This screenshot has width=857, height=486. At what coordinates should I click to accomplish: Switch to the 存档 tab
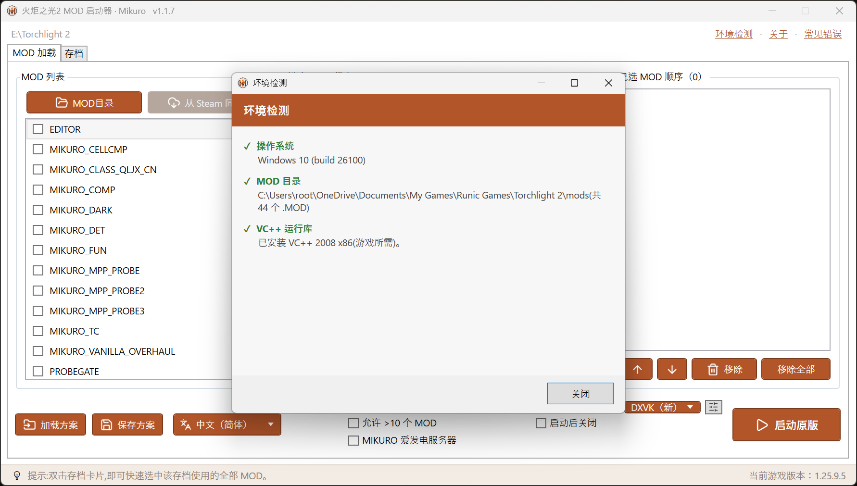point(74,53)
